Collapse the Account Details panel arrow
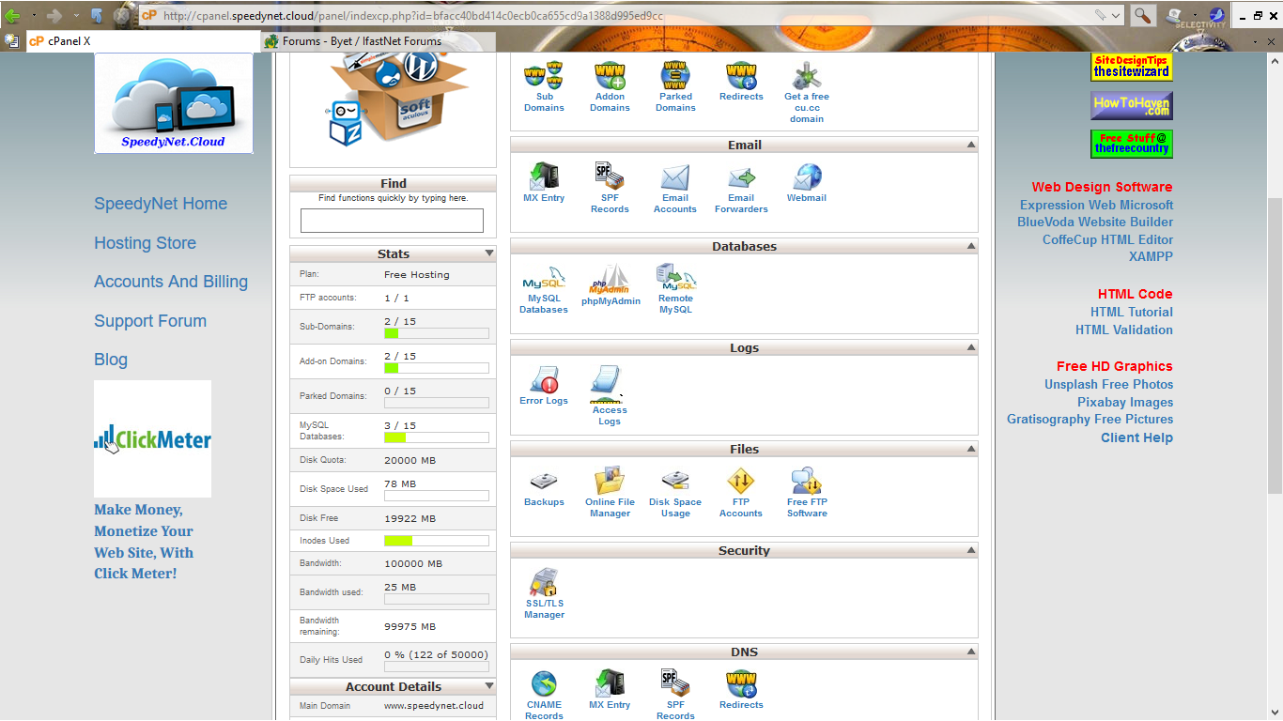1283x721 pixels. (488, 686)
